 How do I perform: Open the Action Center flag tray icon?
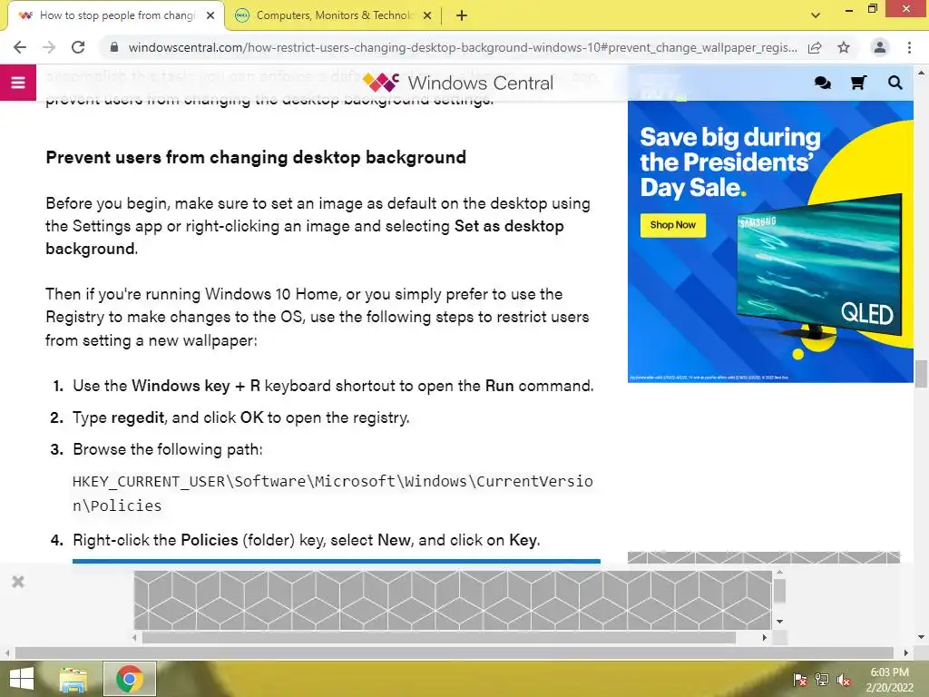tap(800, 680)
